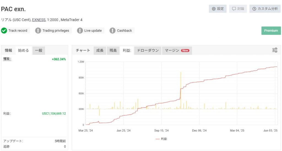Viewport: 282px width, 151px height.
Task: Click the Live update label
Action: (93, 31)
